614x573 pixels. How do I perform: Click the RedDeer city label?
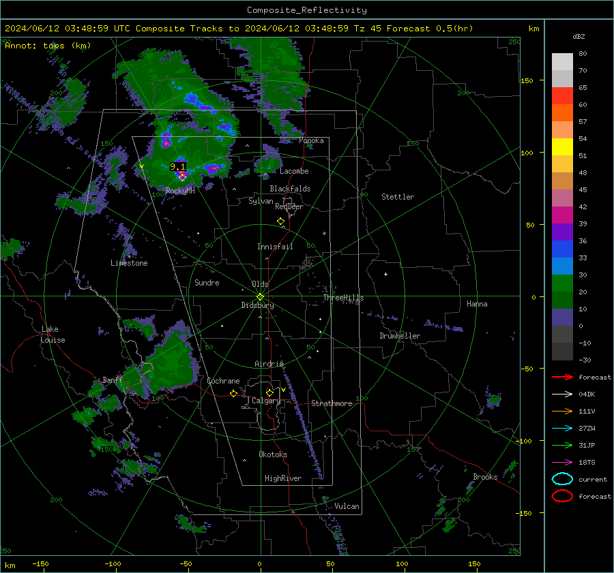(x=289, y=206)
